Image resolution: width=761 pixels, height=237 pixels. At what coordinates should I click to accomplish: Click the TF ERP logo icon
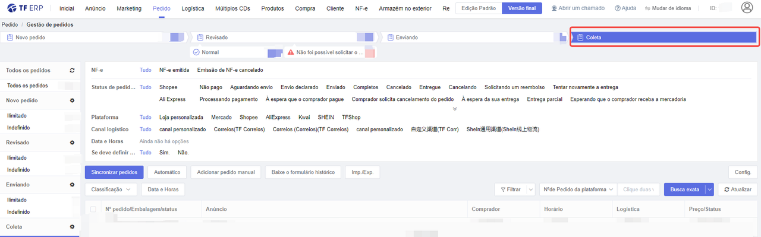(12, 8)
